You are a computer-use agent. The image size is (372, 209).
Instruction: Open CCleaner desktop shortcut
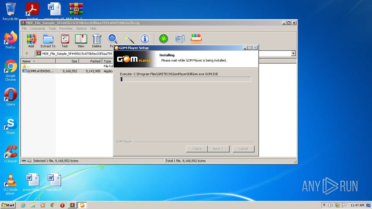10,154
